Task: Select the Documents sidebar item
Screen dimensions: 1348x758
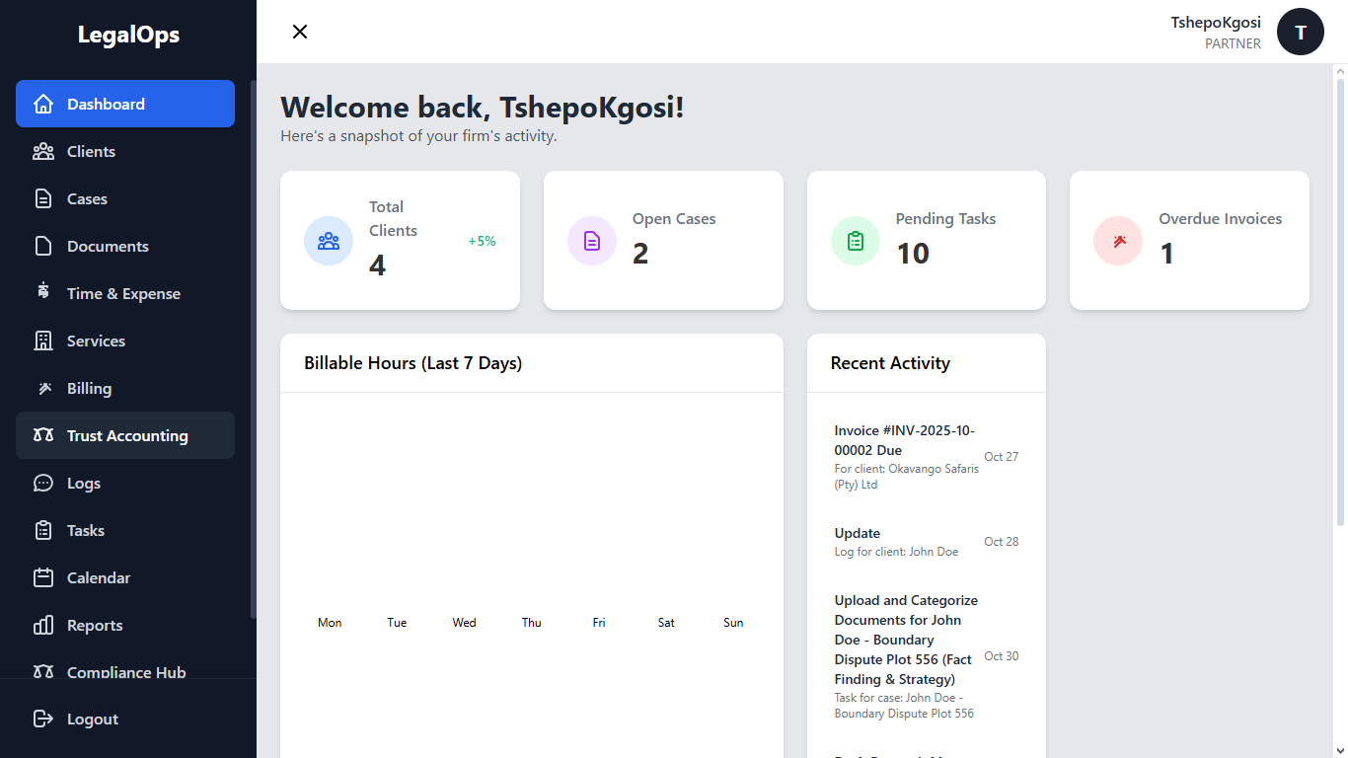Action: [108, 246]
